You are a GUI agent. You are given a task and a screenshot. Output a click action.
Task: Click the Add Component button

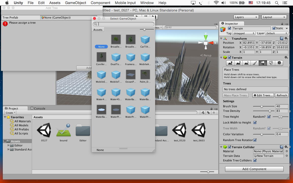pos(254,169)
